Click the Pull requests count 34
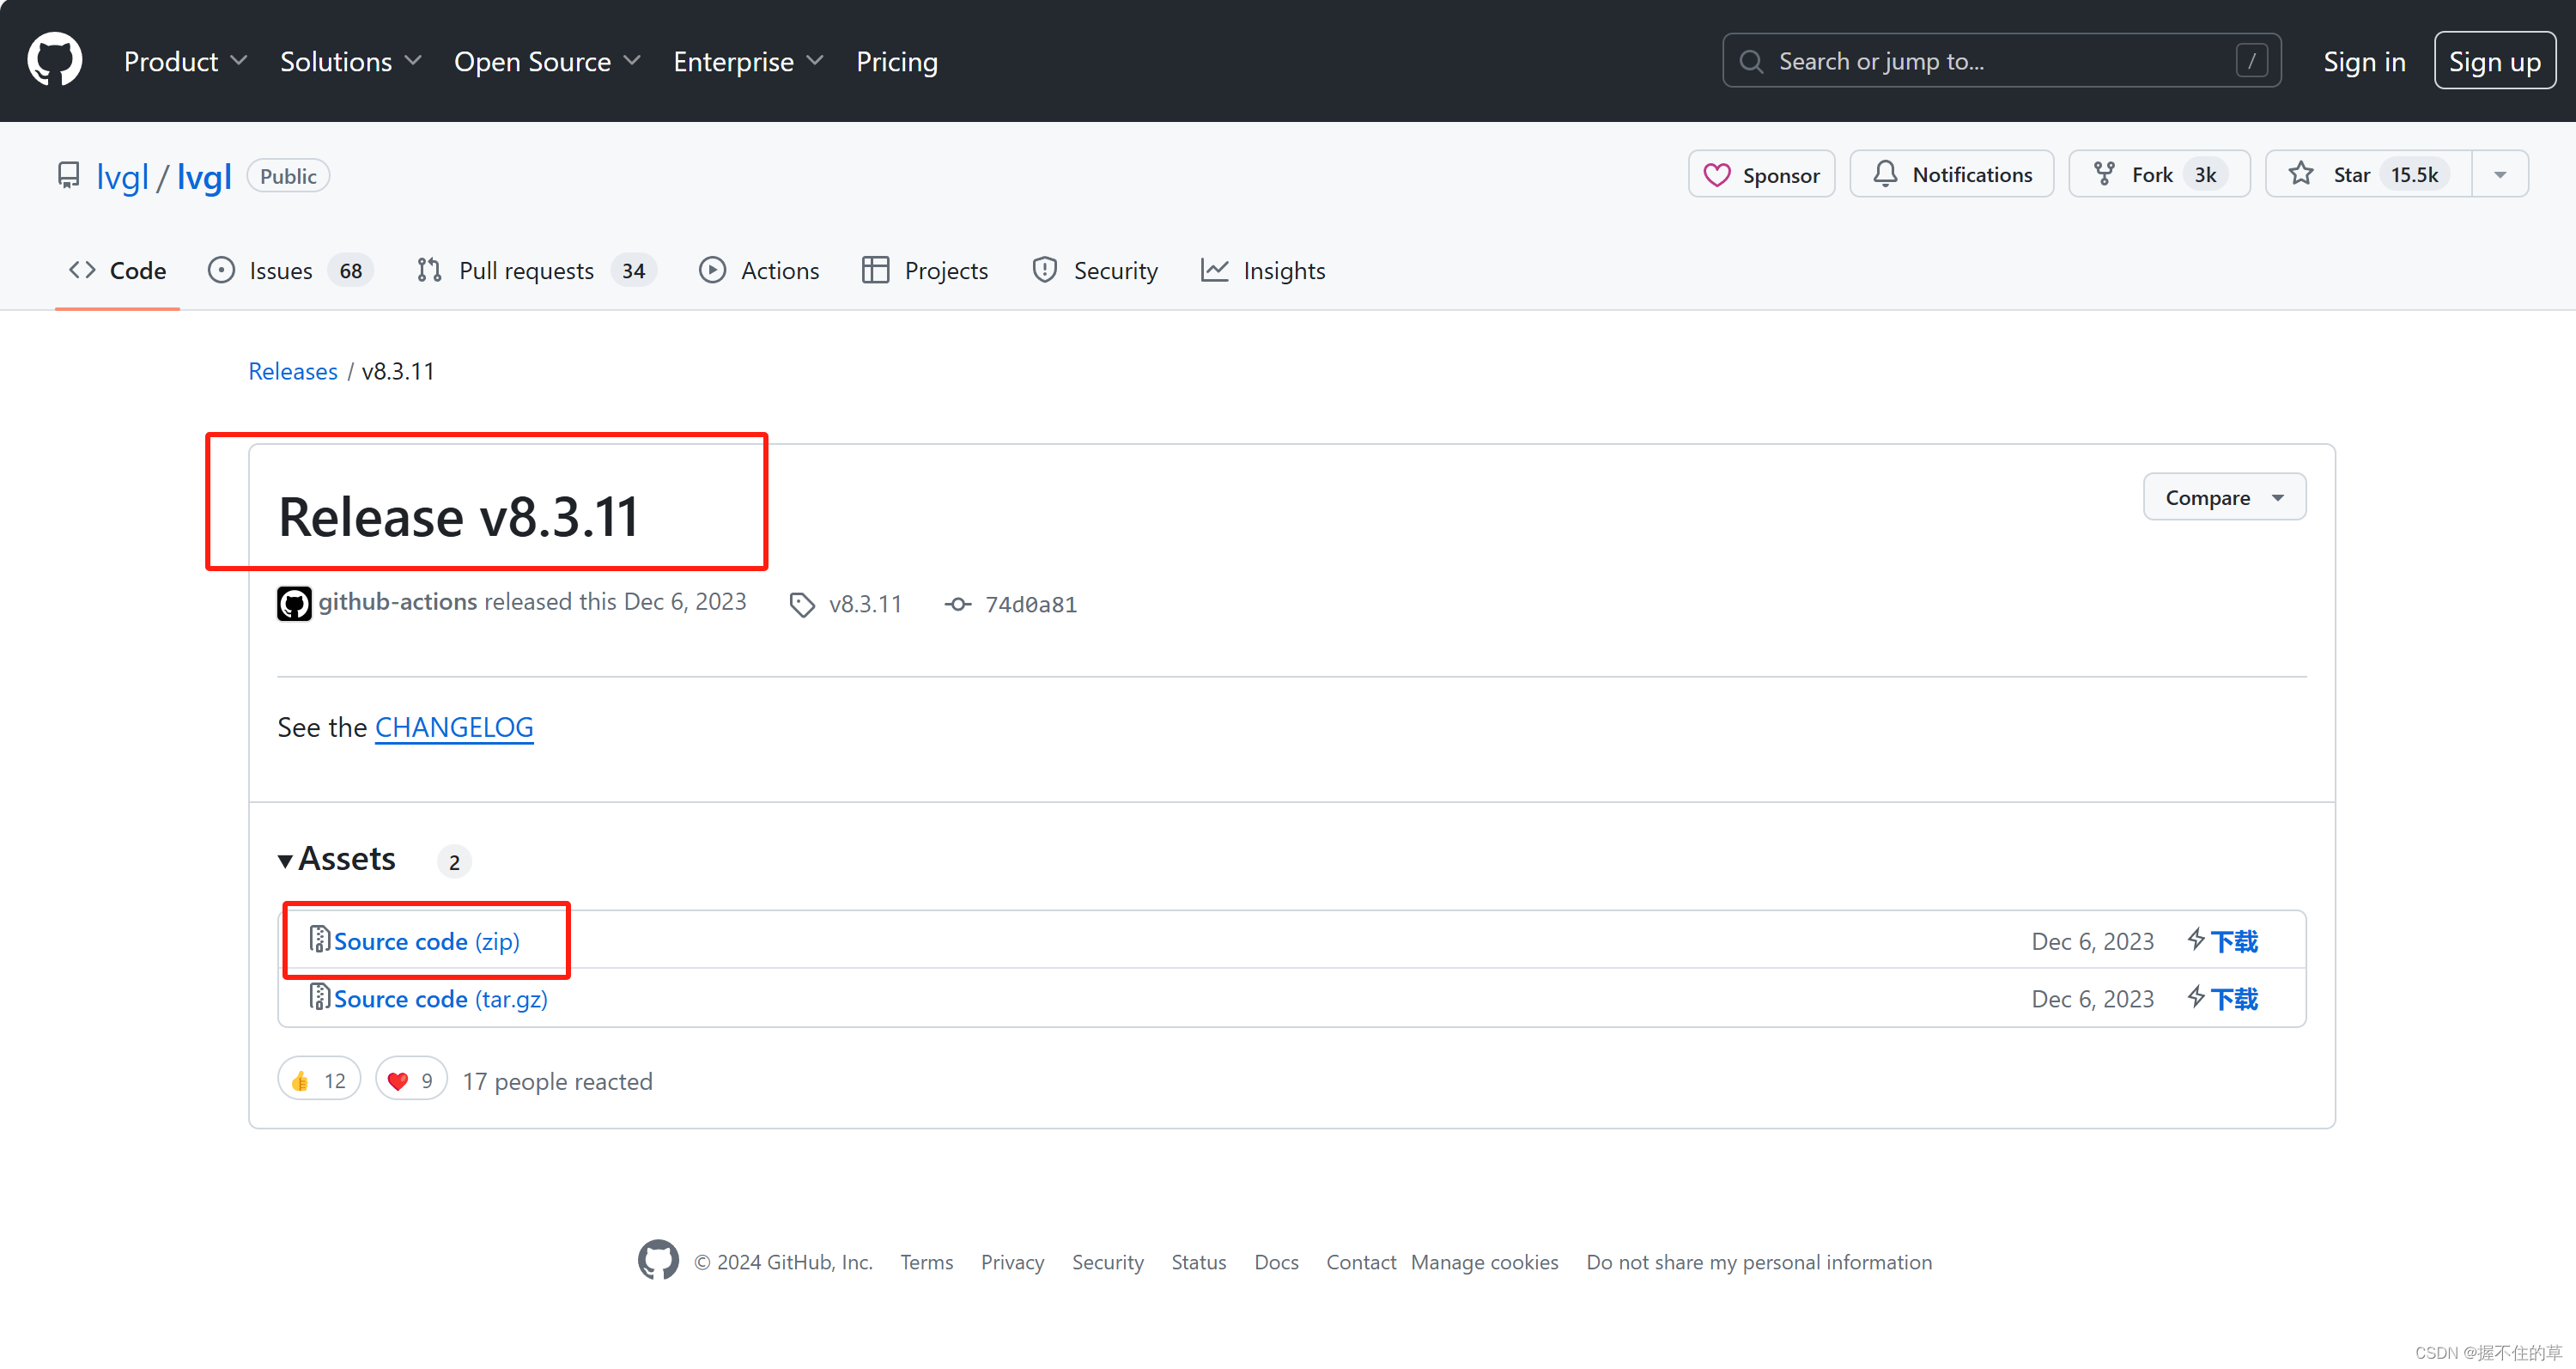 [x=633, y=271]
